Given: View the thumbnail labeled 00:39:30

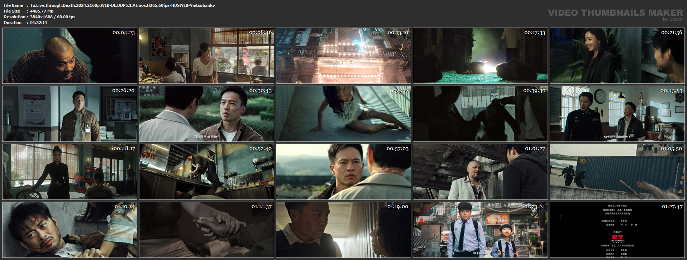Looking at the screenshot, I should click(x=480, y=114).
